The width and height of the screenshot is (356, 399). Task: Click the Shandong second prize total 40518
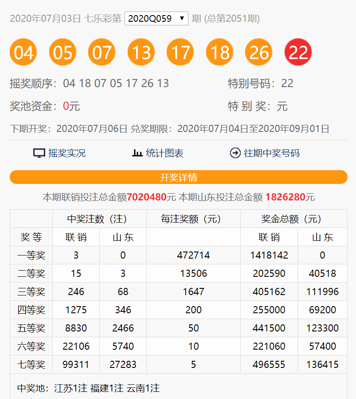click(322, 274)
